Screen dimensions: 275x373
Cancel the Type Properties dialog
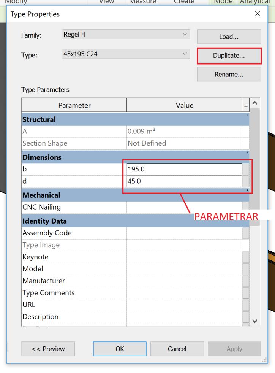(x=177, y=349)
